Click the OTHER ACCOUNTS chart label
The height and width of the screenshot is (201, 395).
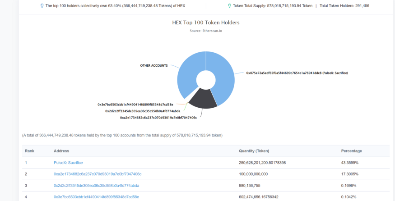coord(154,66)
